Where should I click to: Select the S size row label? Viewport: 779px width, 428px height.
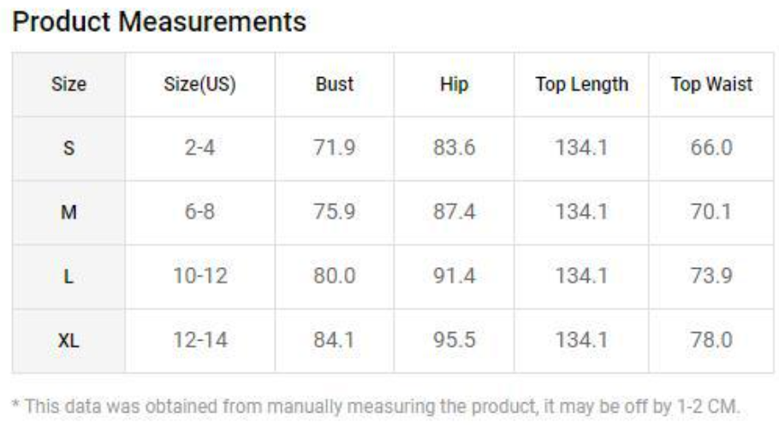point(68,148)
